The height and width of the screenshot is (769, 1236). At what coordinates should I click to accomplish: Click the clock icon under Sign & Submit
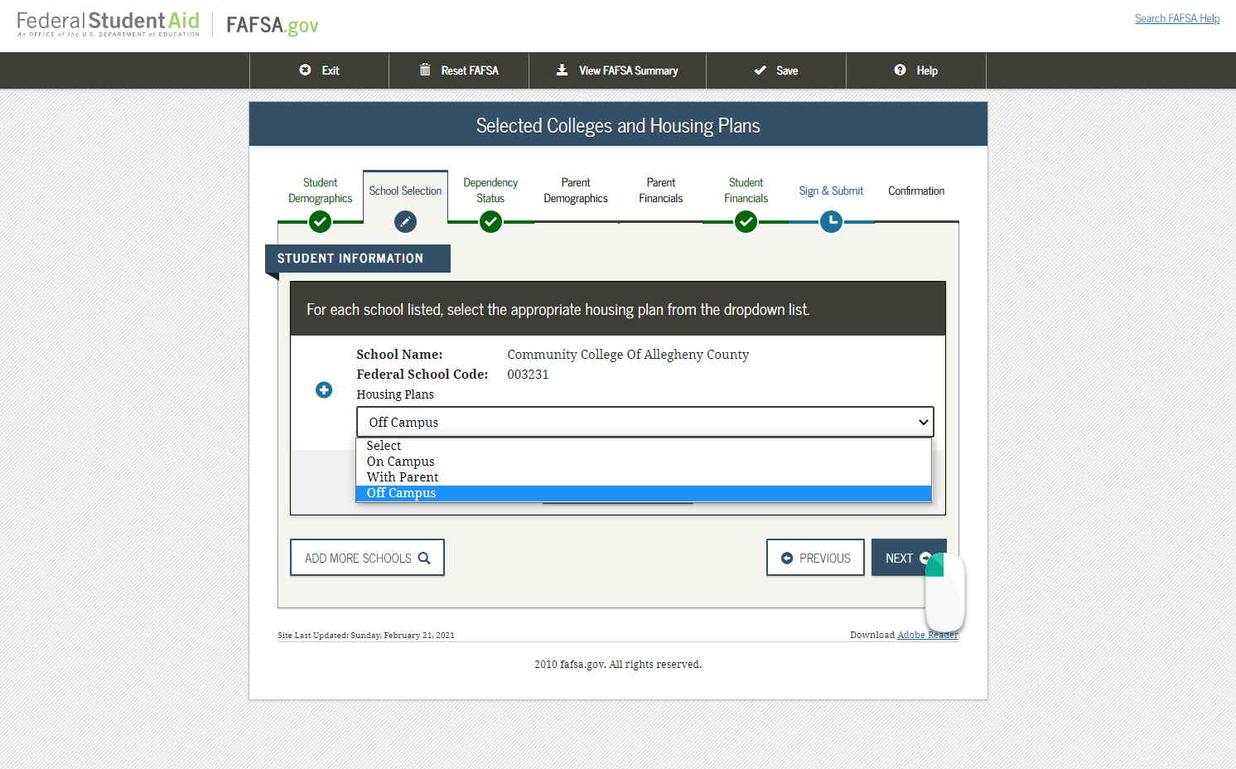point(831,221)
